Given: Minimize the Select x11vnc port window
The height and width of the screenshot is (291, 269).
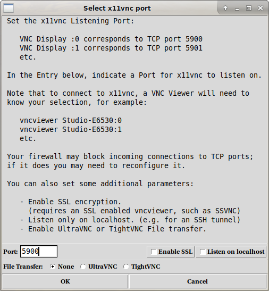Looking at the screenshot, I should (x=237, y=8).
